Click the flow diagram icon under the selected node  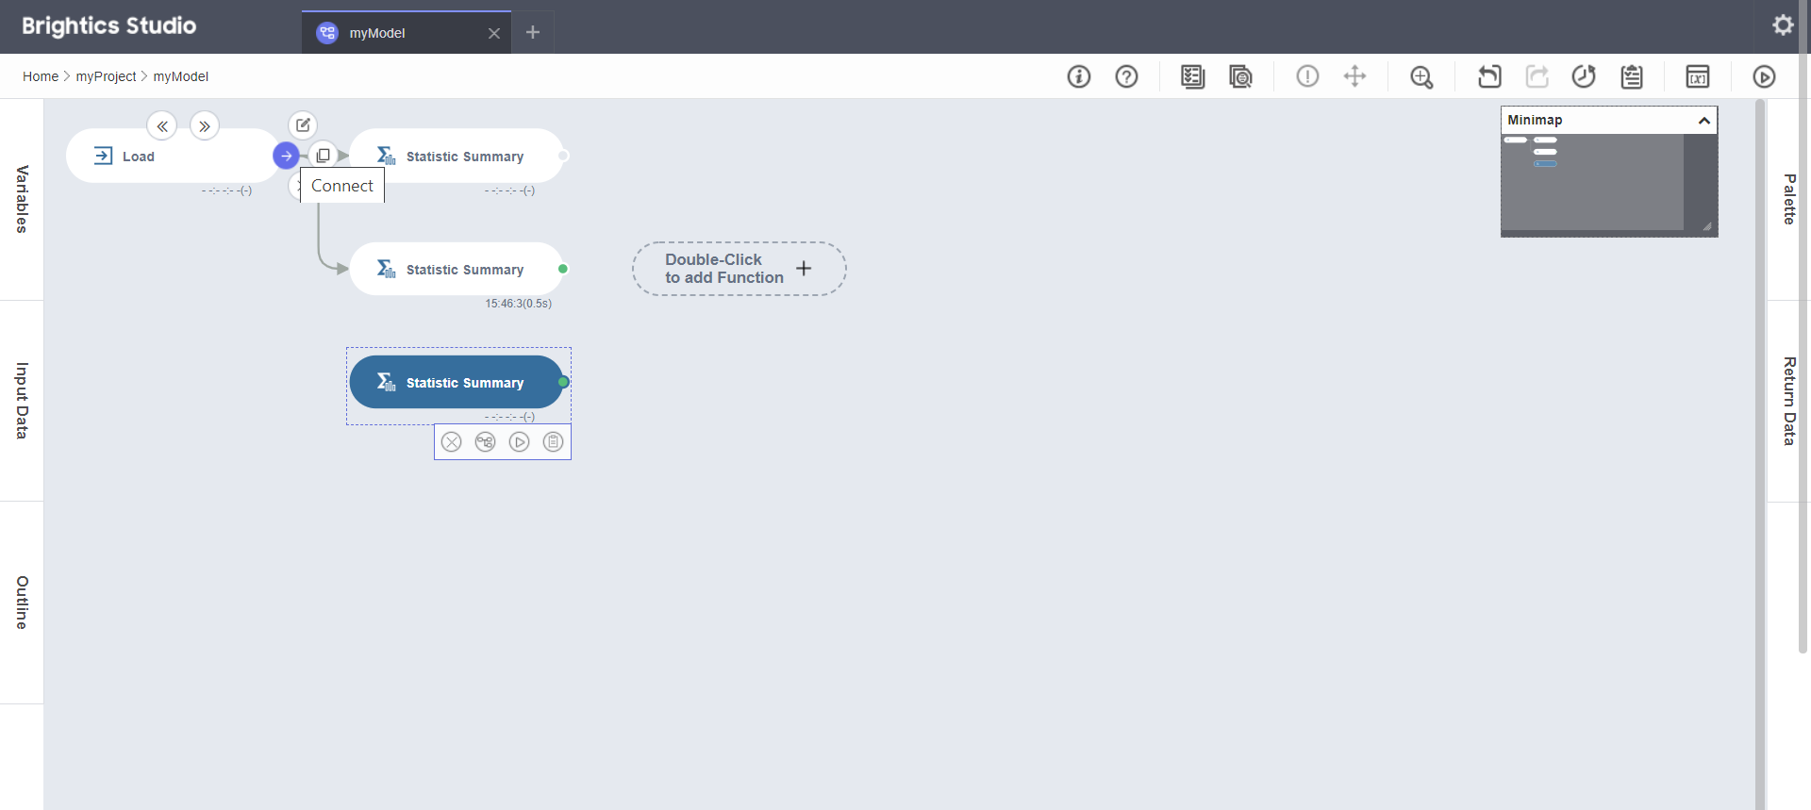486,442
